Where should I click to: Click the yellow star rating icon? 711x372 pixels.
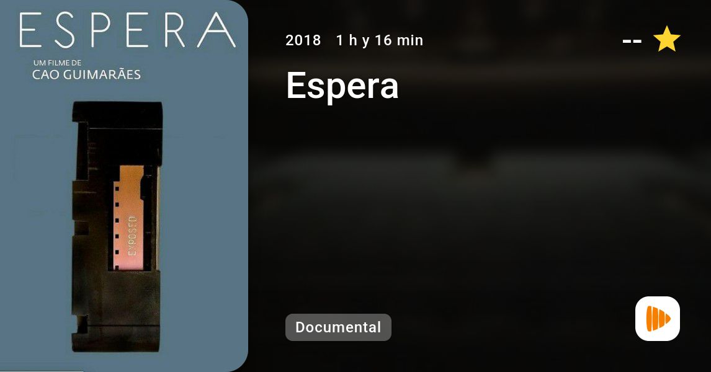click(x=666, y=40)
